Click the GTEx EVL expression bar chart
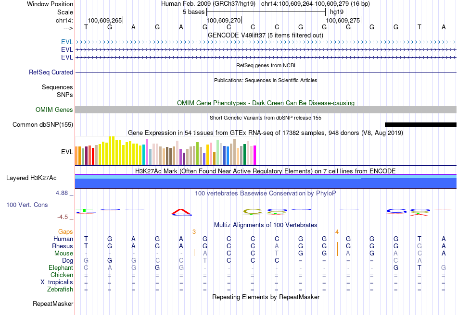 point(165,151)
